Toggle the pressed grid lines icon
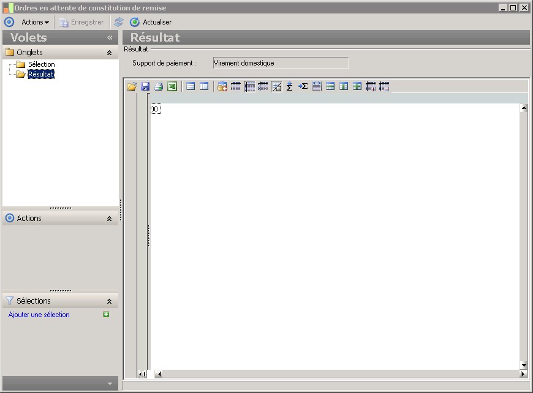The height and width of the screenshot is (393, 533). tap(249, 86)
